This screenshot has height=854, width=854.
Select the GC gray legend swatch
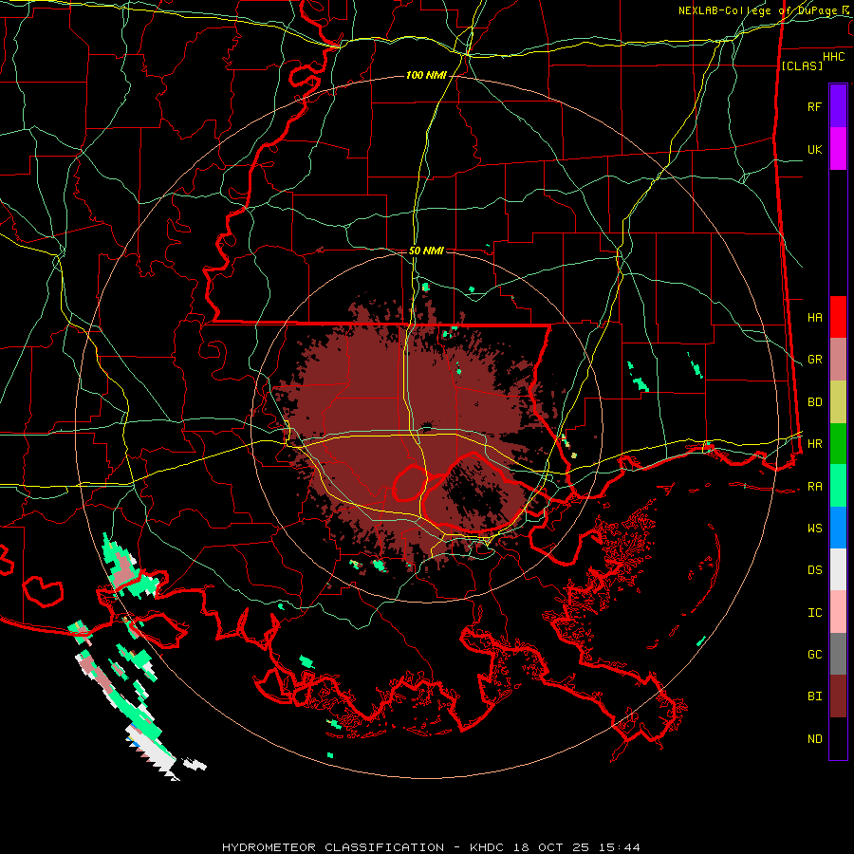838,654
